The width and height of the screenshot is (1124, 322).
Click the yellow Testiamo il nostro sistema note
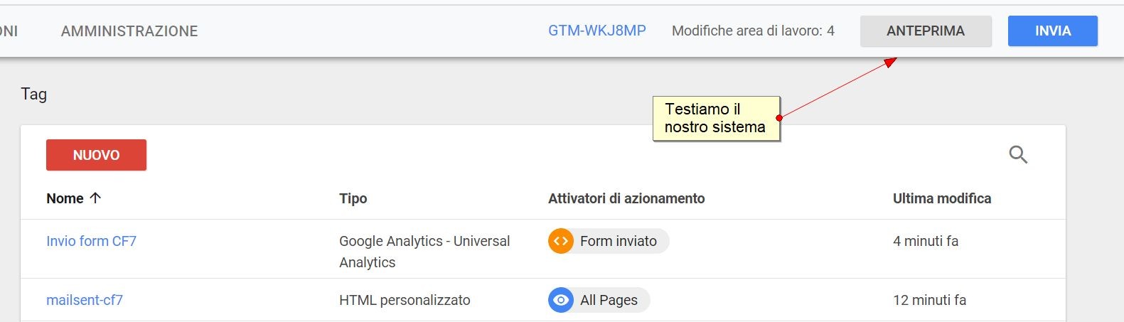(x=715, y=118)
